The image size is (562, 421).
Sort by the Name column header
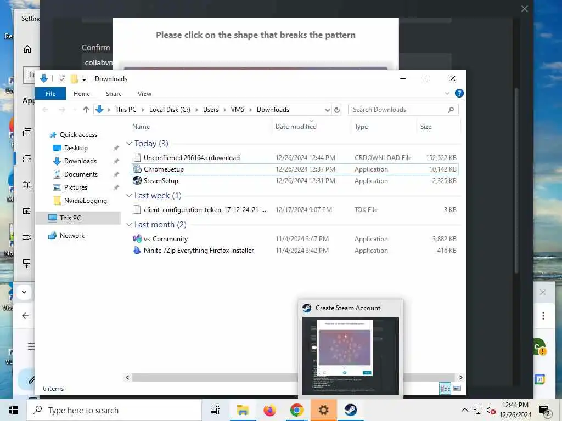[x=141, y=127]
